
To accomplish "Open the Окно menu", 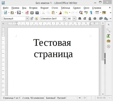I will [x=86, y=8].
